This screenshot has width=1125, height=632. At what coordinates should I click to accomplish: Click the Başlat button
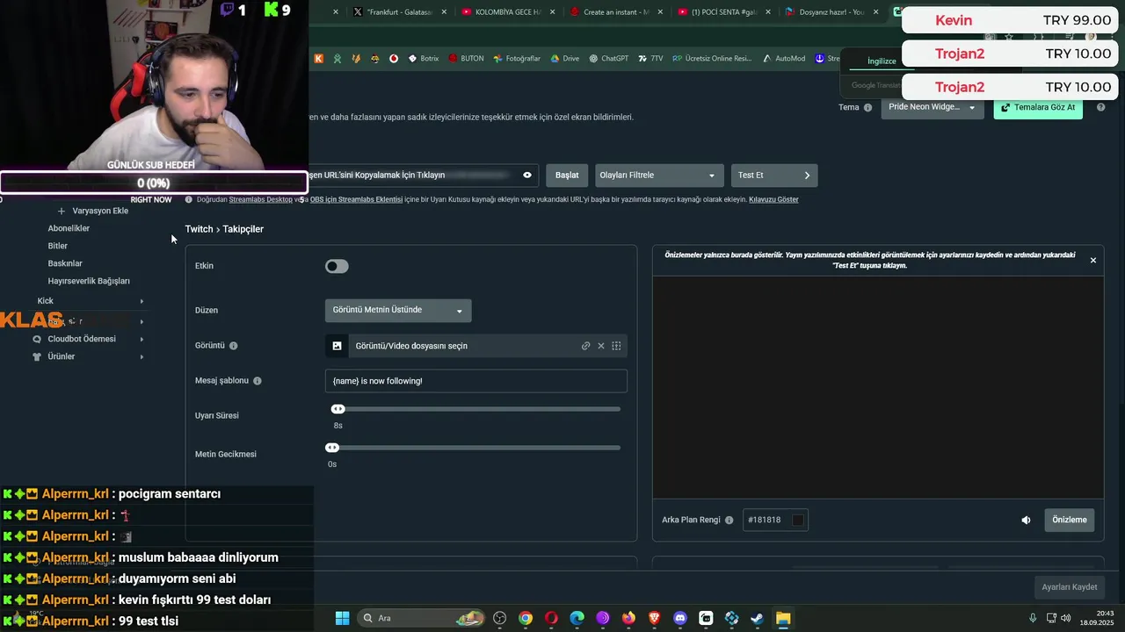point(567,175)
